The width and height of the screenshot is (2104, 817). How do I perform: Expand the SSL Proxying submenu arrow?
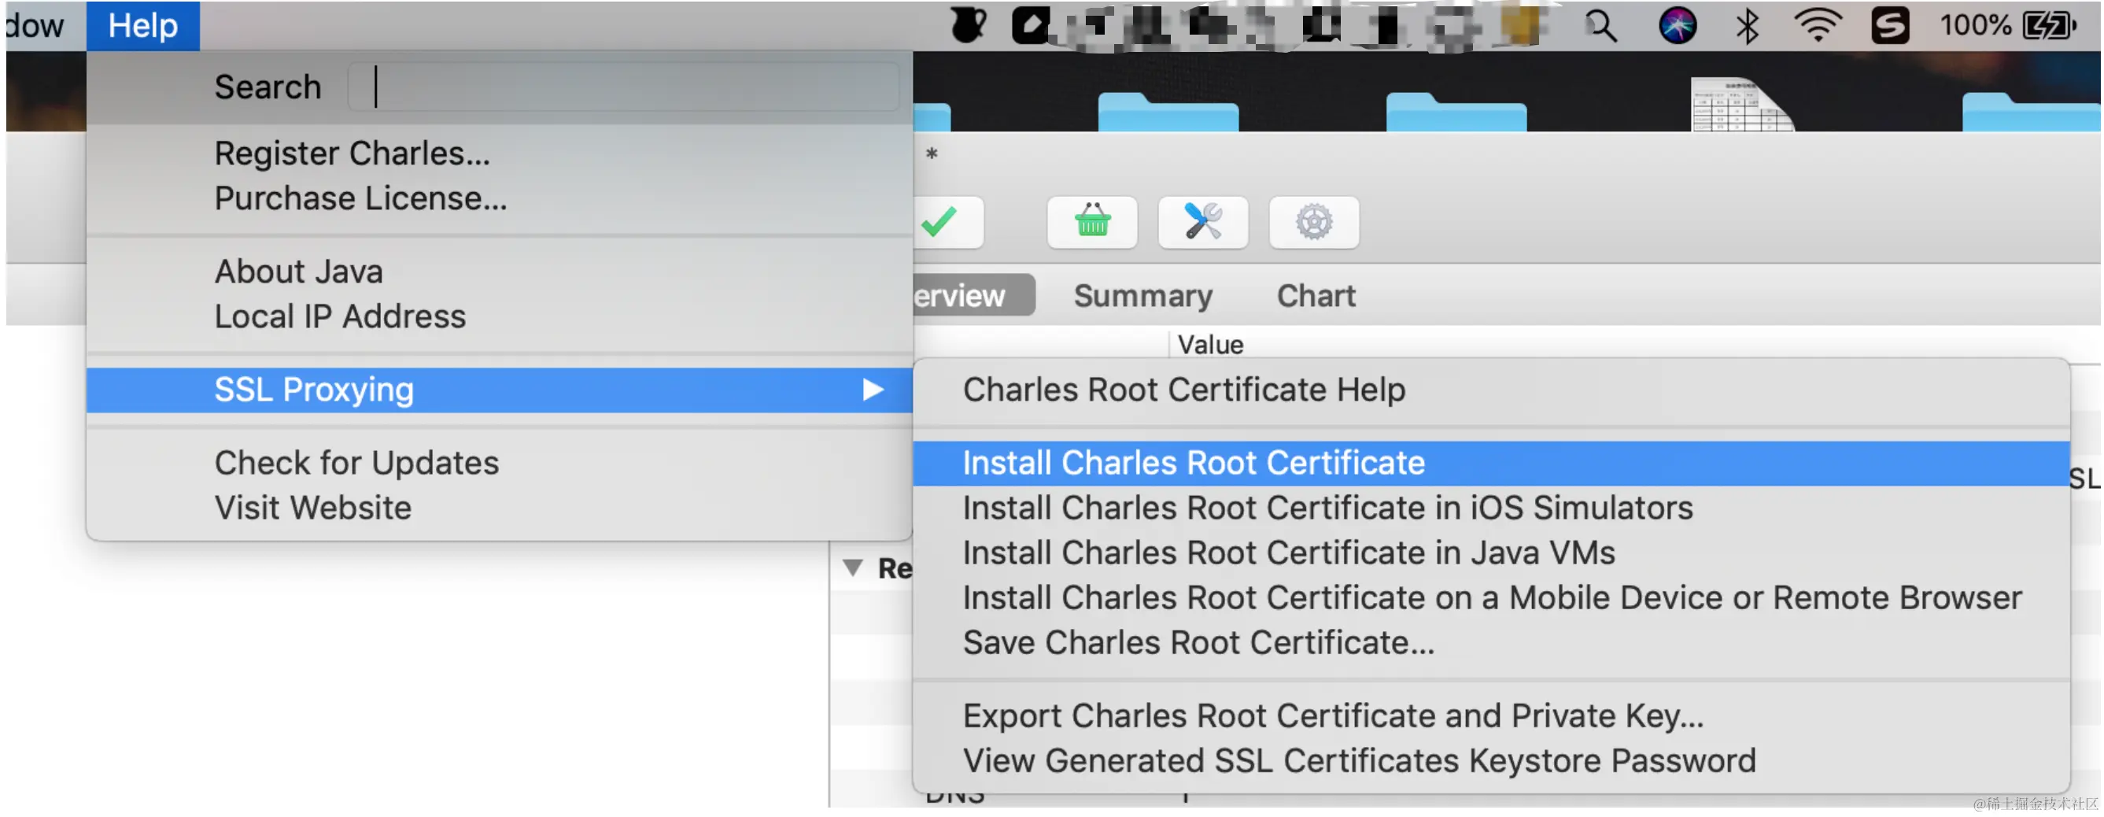pyautogui.click(x=873, y=390)
